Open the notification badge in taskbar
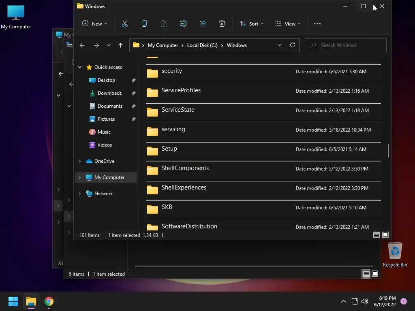This screenshot has width=415, height=311. pos(404,301)
